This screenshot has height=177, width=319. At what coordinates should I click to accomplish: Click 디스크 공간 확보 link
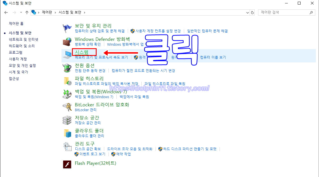pos(88,149)
